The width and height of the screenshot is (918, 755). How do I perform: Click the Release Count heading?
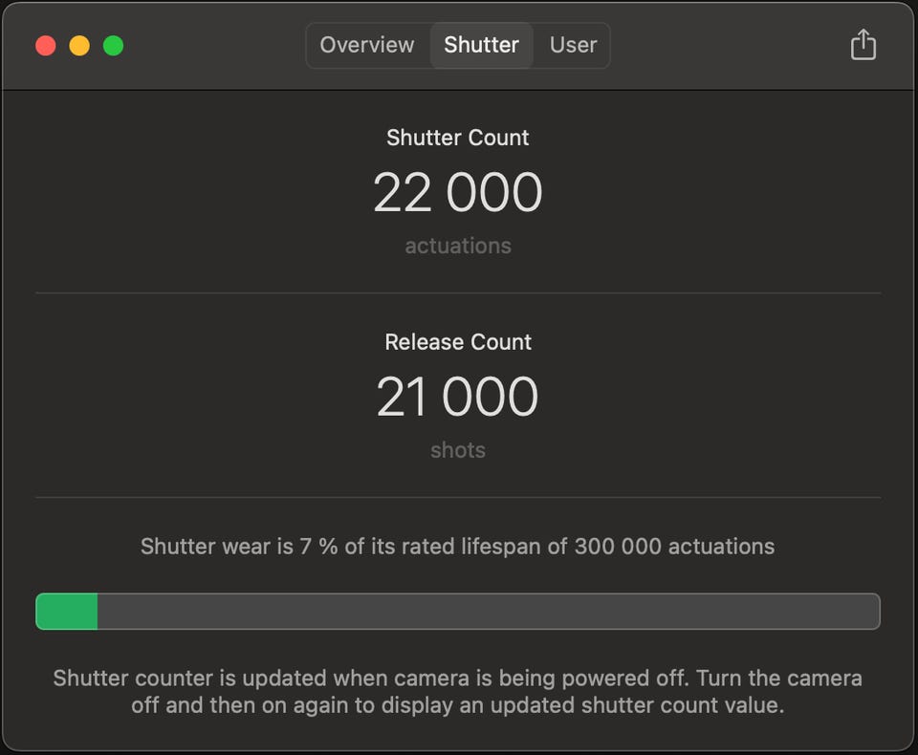click(x=458, y=342)
